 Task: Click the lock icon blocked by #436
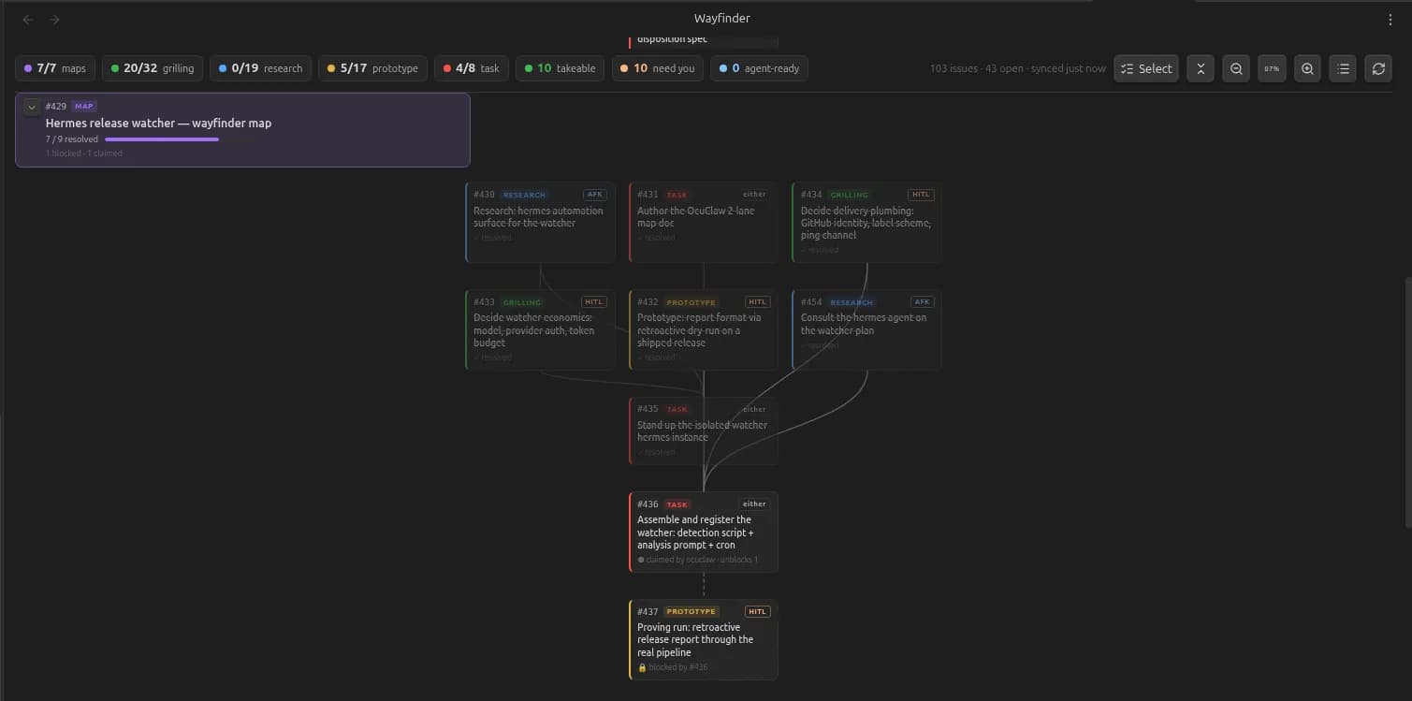tap(642, 667)
